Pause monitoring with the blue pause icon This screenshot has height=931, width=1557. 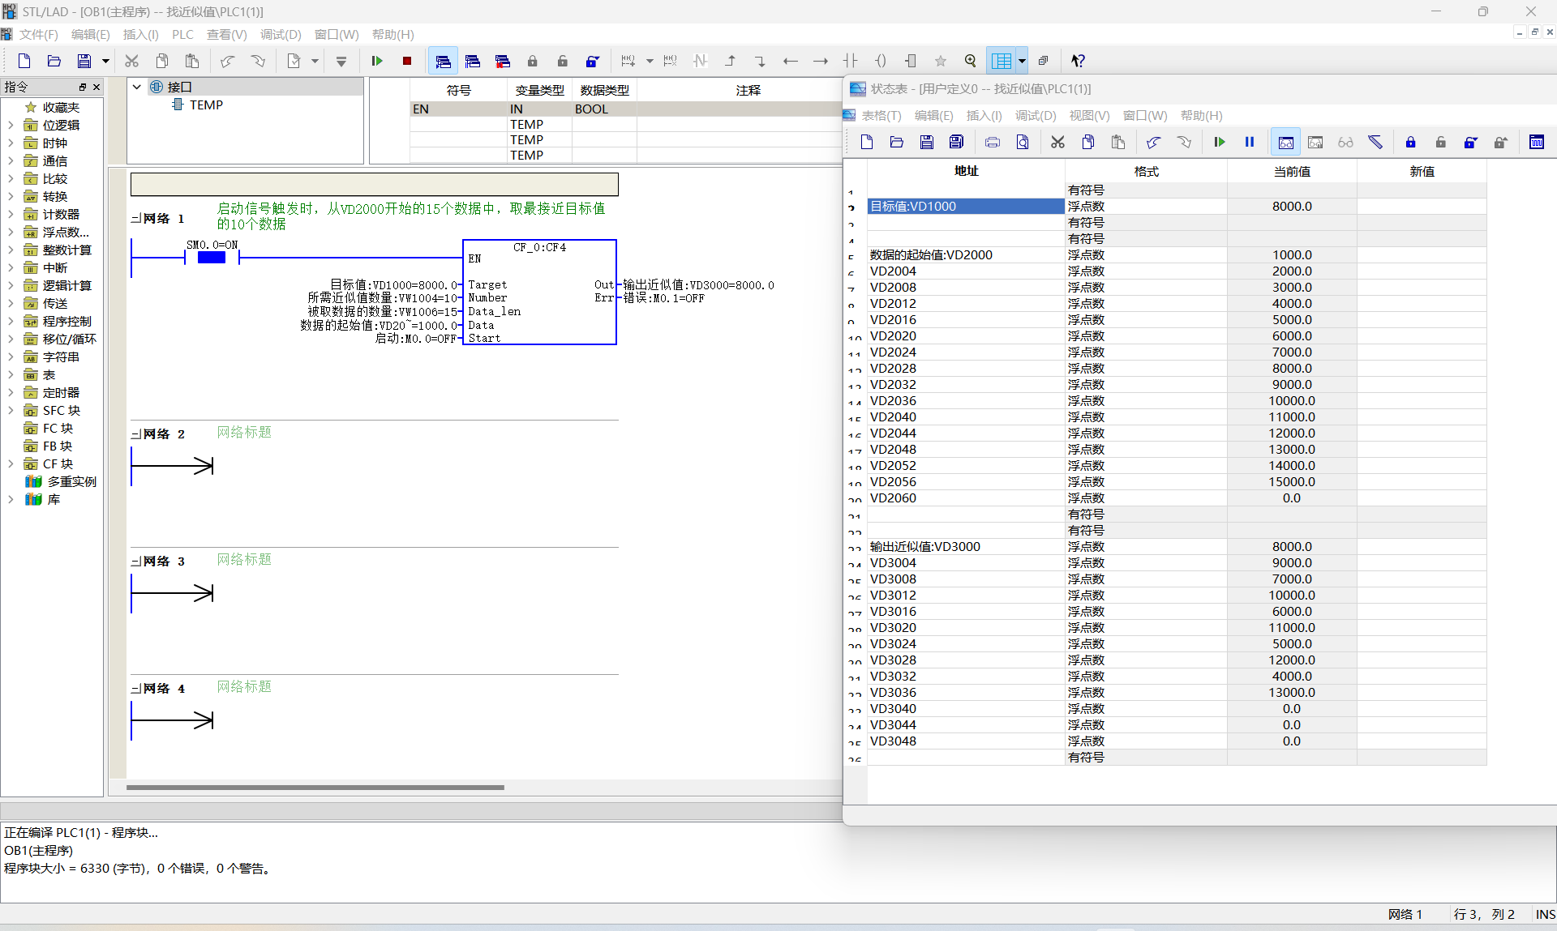tap(1250, 142)
